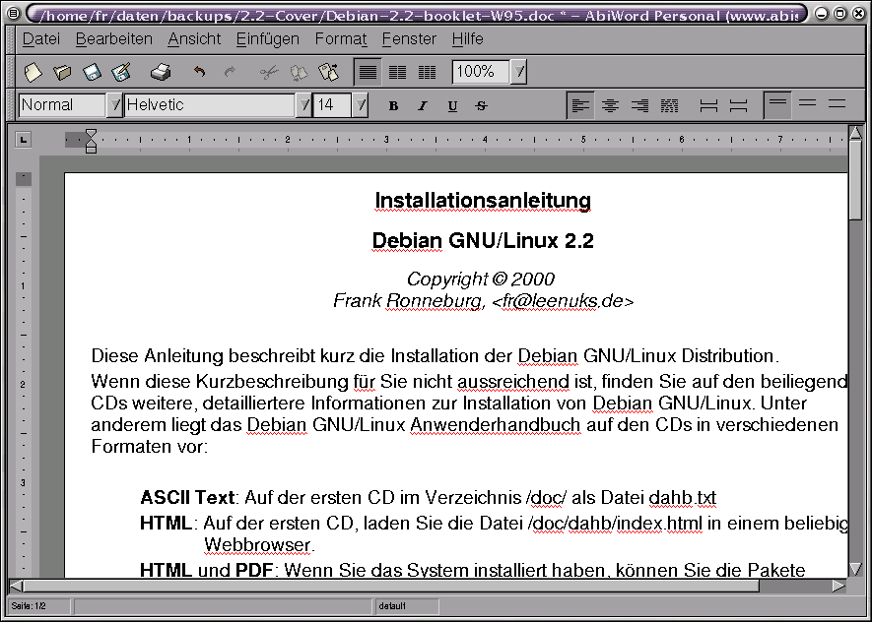Click the open folder icon in the toolbar
Viewport: 872px width, 622px height.
pyautogui.click(x=62, y=72)
